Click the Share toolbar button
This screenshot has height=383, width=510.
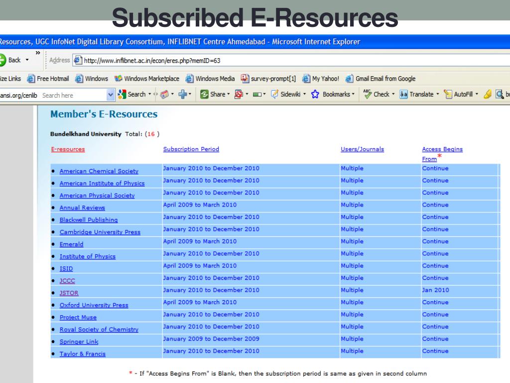(x=213, y=94)
